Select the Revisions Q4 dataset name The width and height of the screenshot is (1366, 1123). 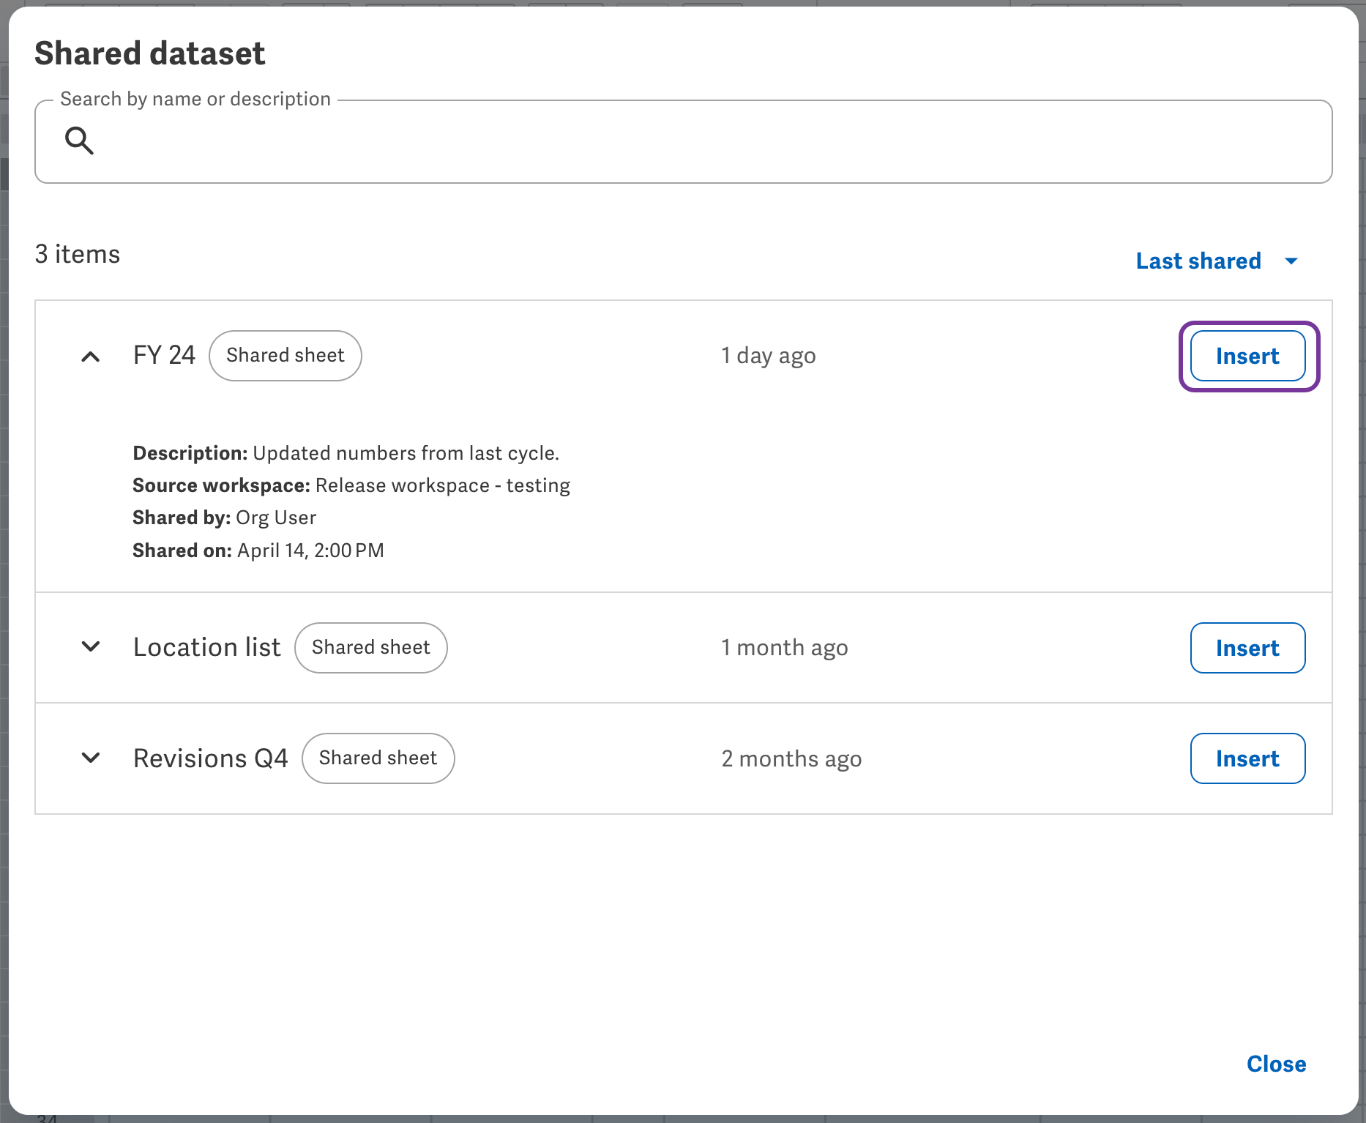[210, 758]
